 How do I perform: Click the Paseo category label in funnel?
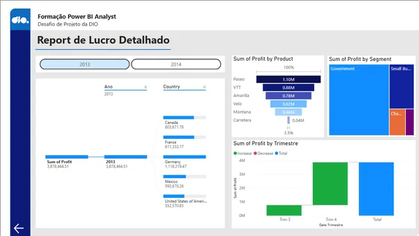click(x=239, y=79)
